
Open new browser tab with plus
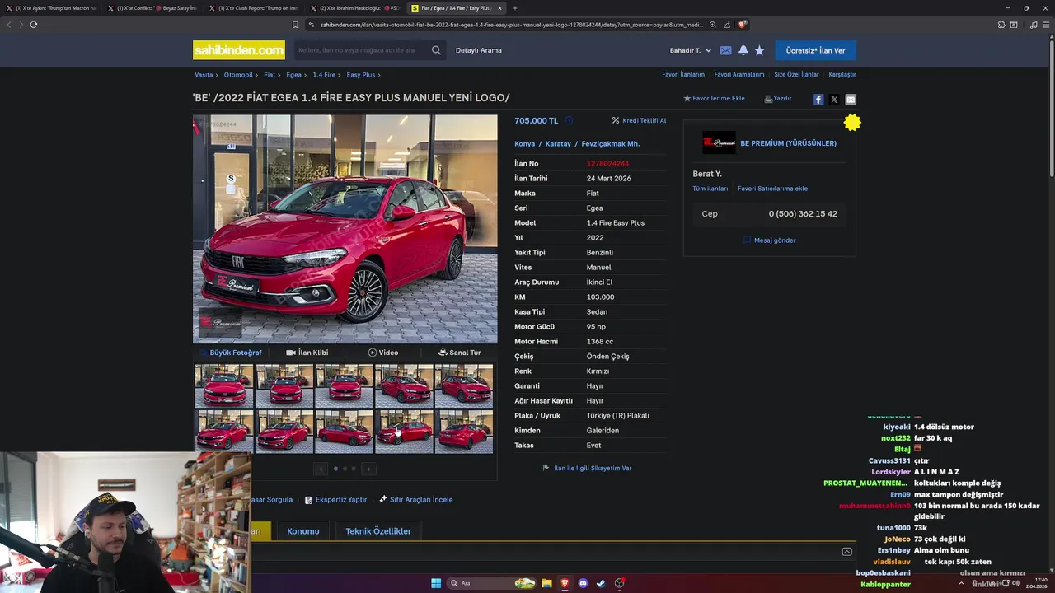(515, 8)
